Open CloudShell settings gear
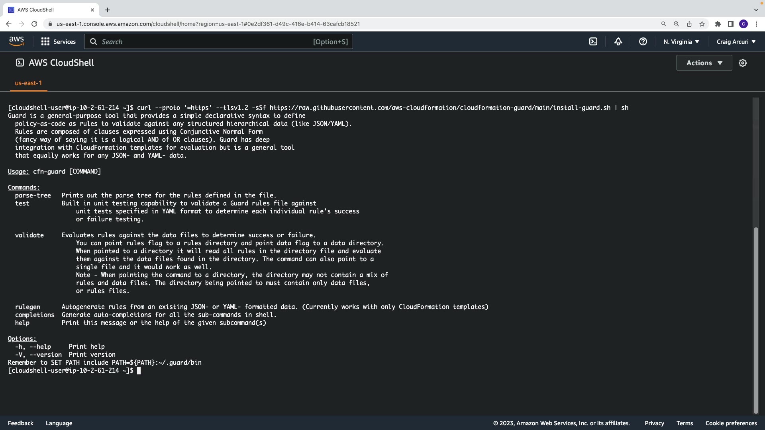Viewport: 765px width, 430px height. coord(742,63)
